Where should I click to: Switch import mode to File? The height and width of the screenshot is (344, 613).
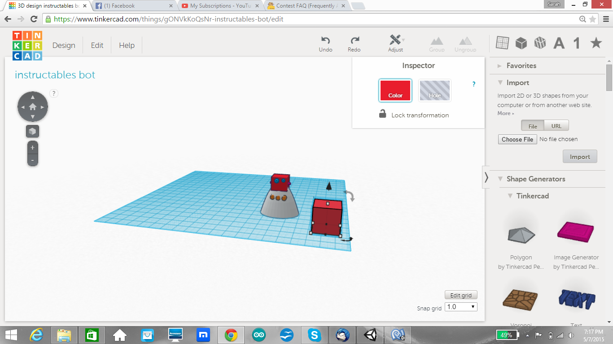pos(533,126)
